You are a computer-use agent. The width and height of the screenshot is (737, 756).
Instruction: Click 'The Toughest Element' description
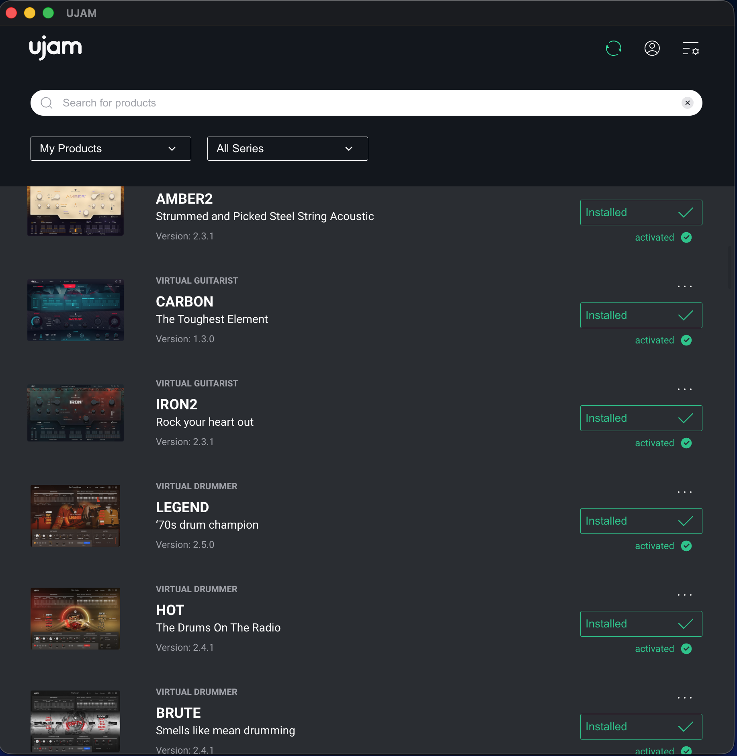pos(212,319)
